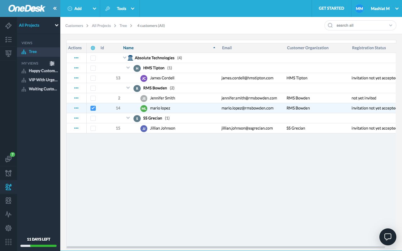The width and height of the screenshot is (402, 251).
Task: Open the Users icon below Customers
Action: (8, 200)
